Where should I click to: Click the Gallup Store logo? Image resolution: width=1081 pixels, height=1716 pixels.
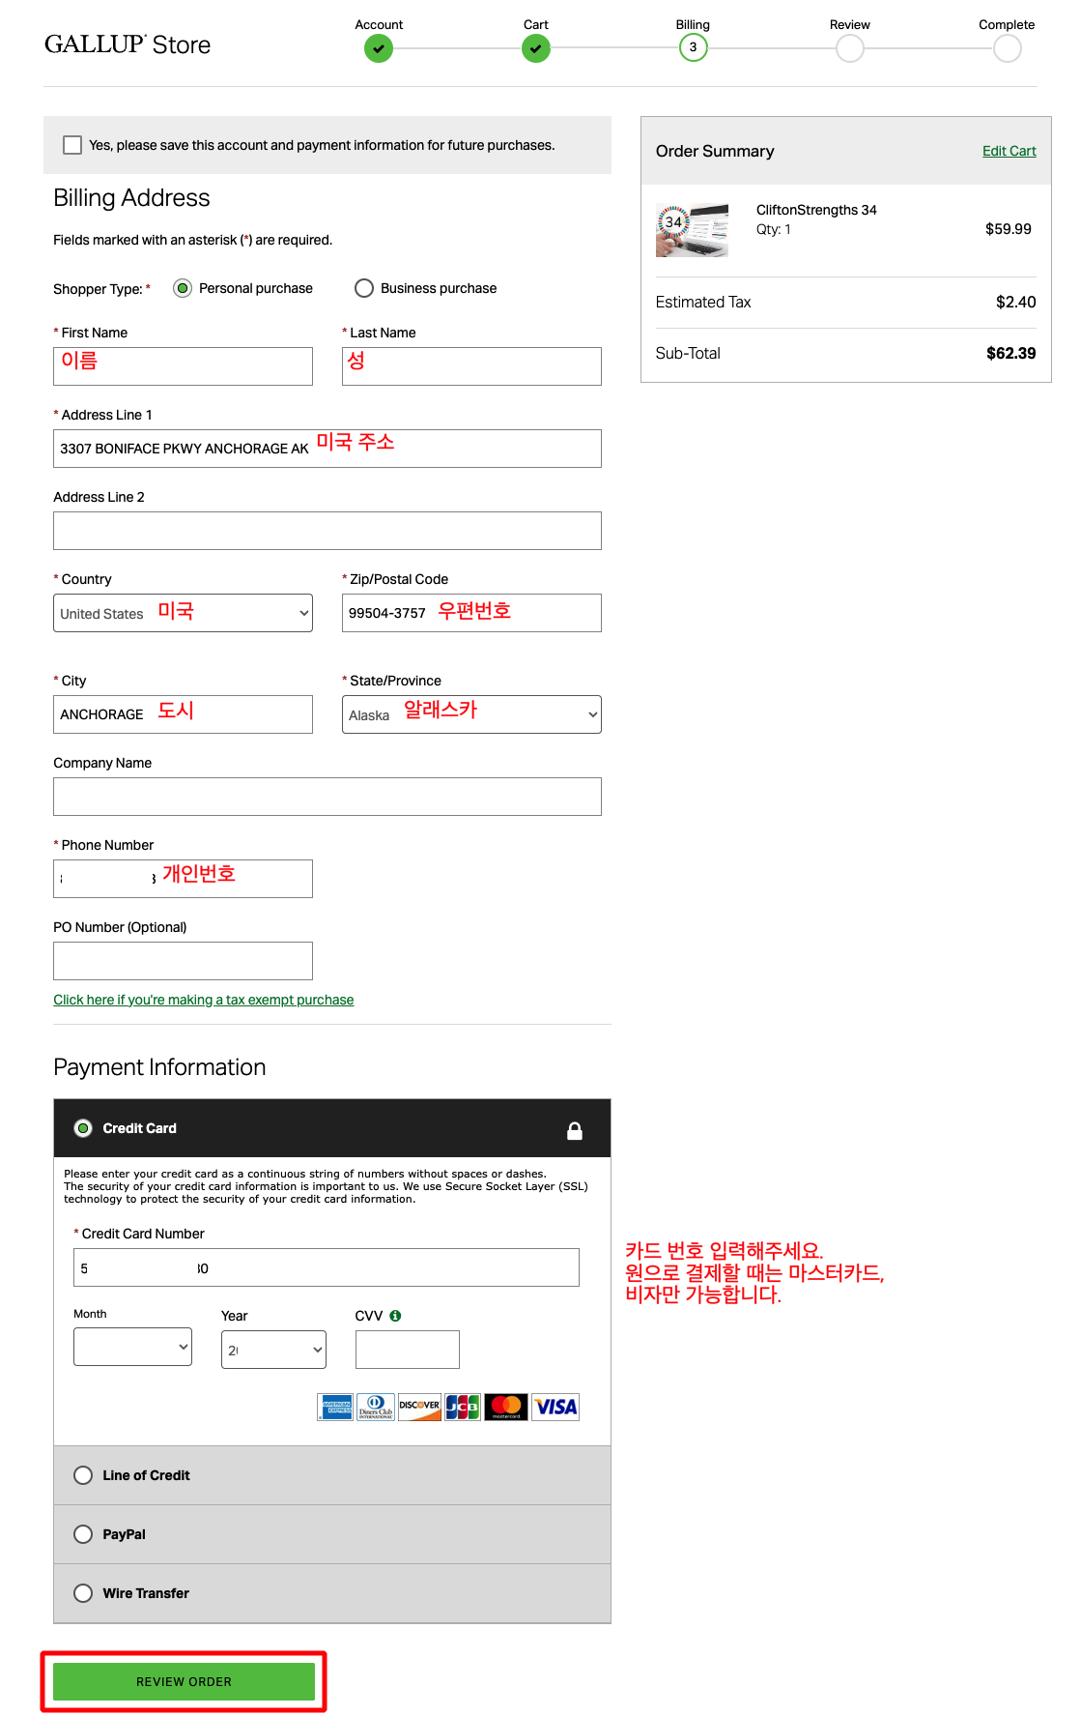tap(128, 44)
